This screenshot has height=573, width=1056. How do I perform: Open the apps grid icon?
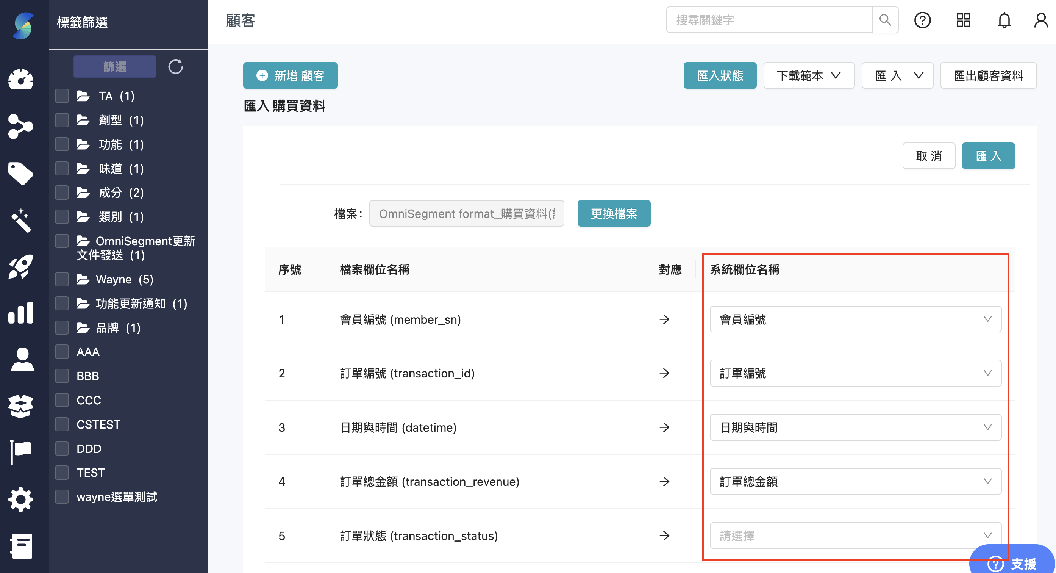click(963, 20)
